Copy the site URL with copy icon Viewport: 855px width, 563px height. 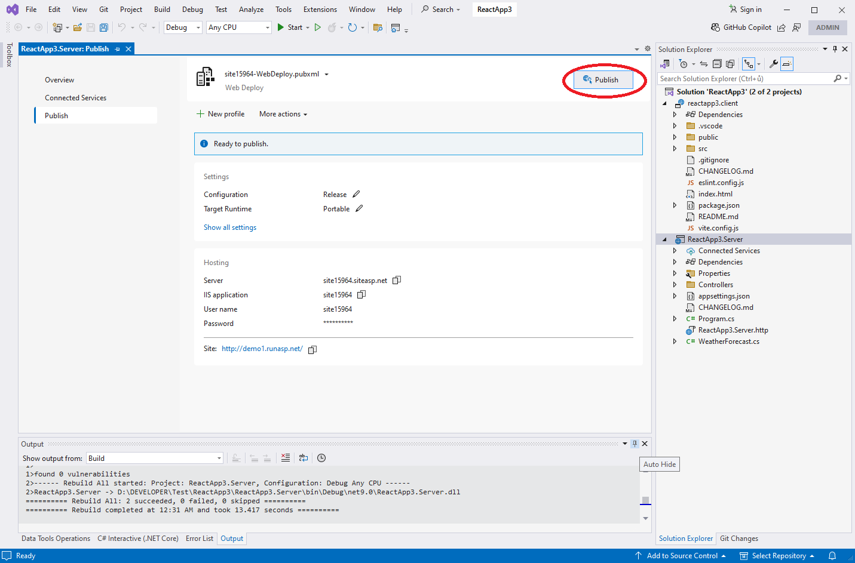312,350
